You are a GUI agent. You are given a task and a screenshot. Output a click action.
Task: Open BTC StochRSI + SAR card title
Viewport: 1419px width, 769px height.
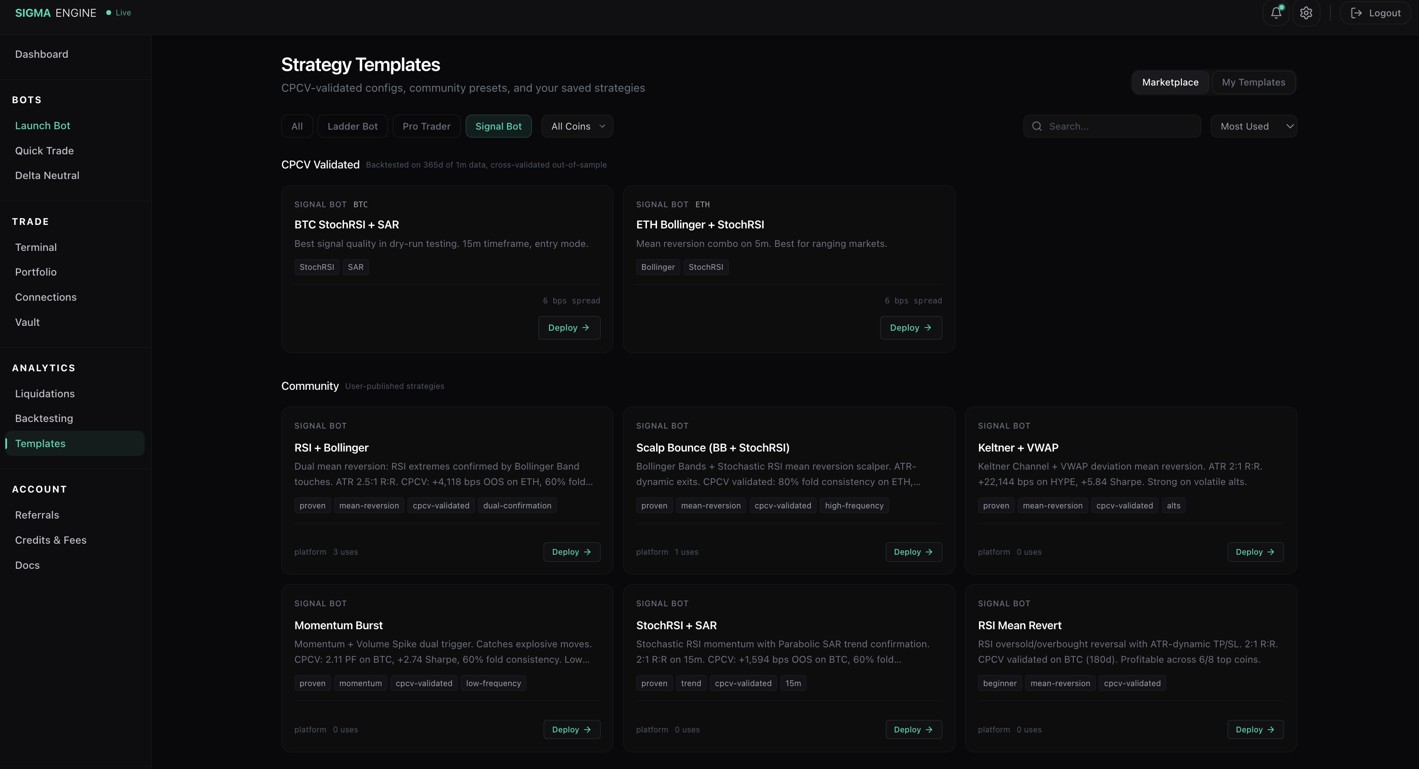pyautogui.click(x=347, y=225)
